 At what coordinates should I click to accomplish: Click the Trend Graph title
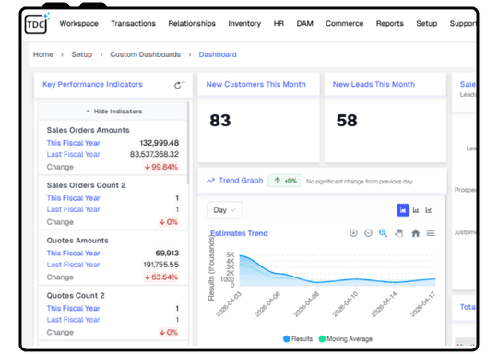[x=241, y=181]
